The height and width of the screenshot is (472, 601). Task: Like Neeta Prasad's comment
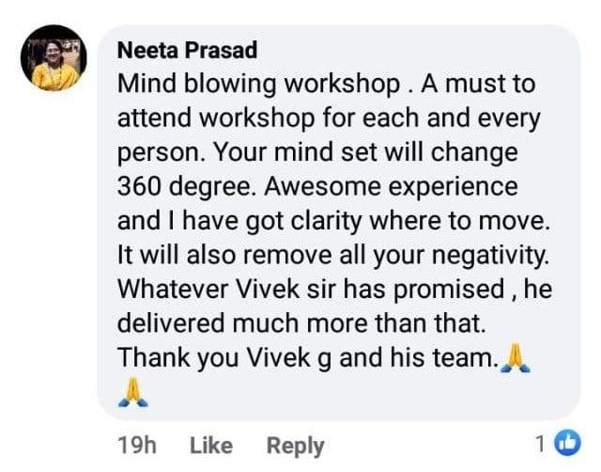click(x=210, y=445)
